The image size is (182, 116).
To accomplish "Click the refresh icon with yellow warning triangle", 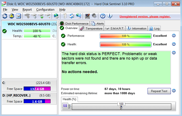I will [x=12, y=16].
